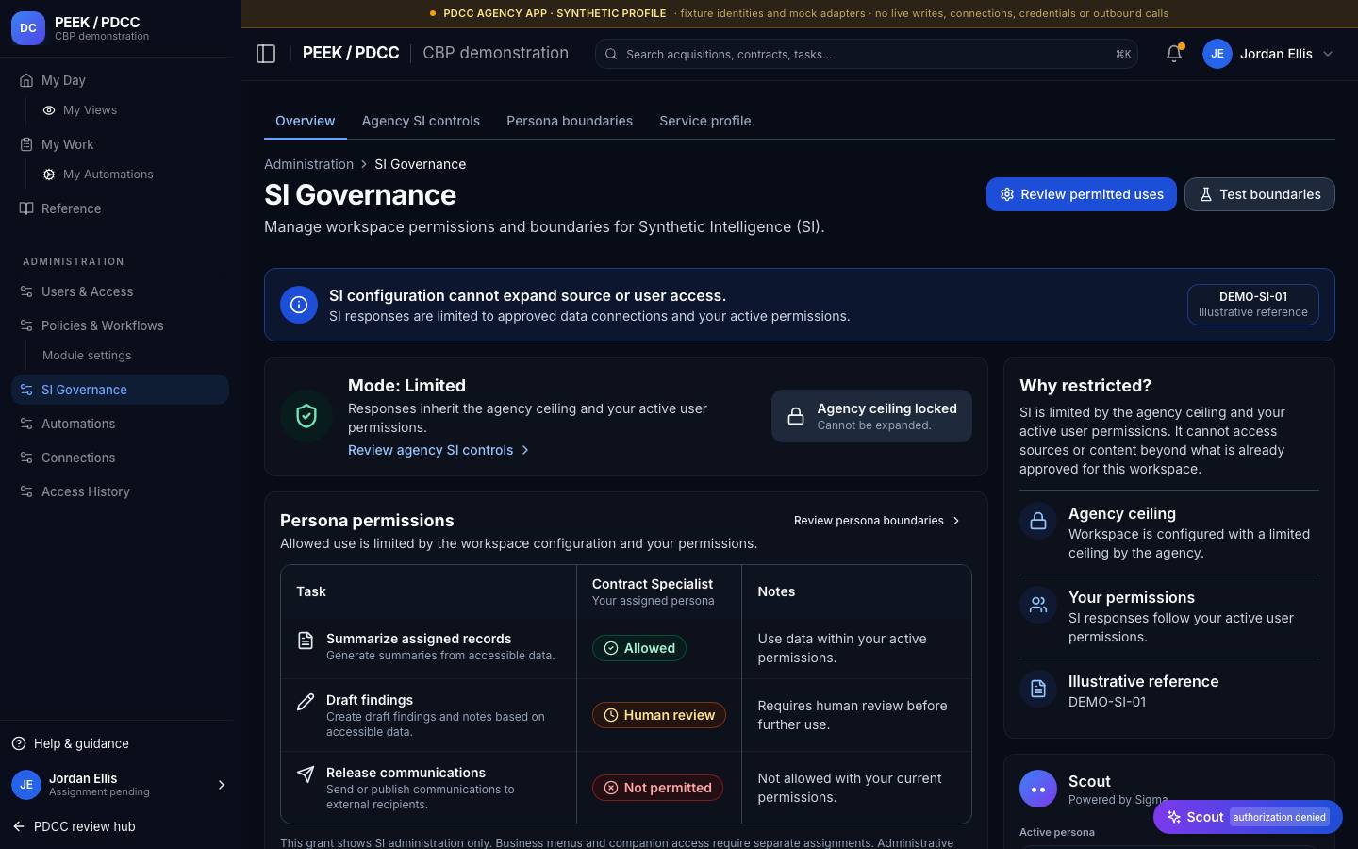Click the search acquisitions input field
Image resolution: width=1358 pixels, height=849 pixels.
click(x=867, y=54)
